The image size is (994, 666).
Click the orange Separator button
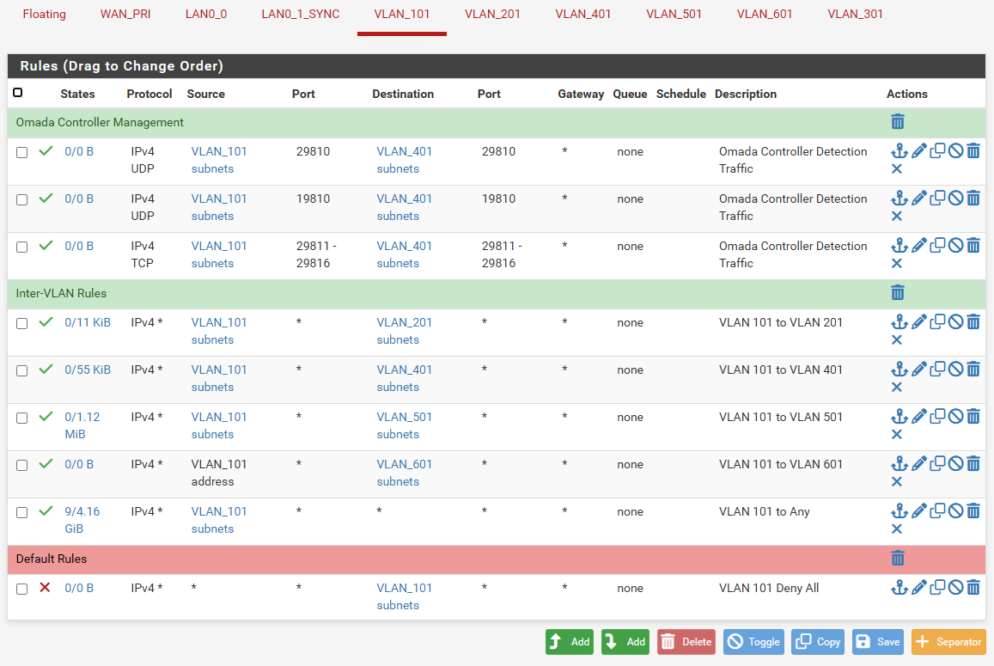coord(948,642)
